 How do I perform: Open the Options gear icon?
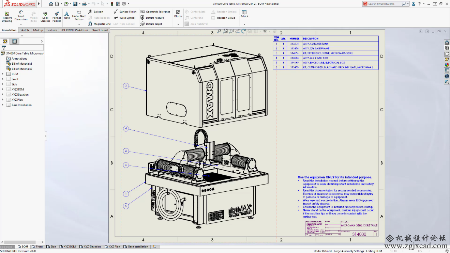(x=124, y=4)
